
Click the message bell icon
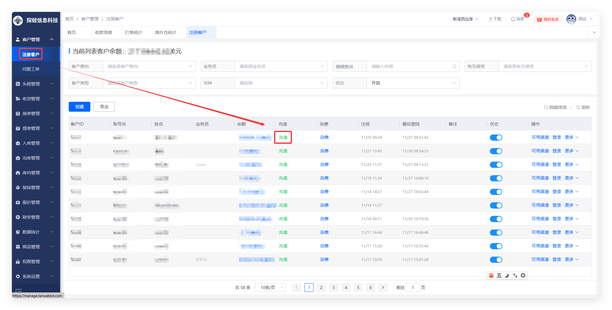point(513,19)
